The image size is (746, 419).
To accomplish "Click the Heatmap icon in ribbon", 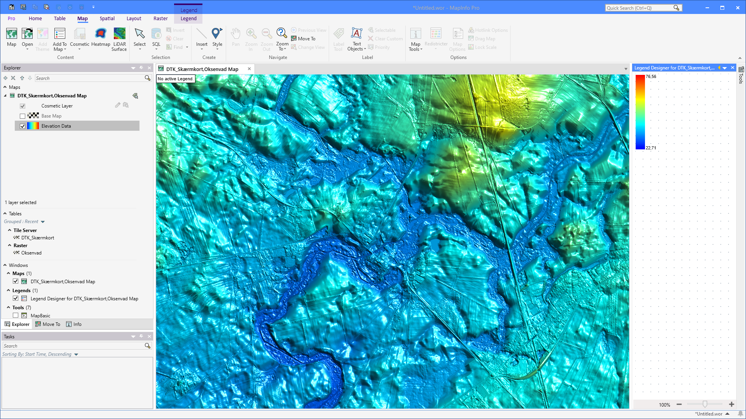I will (x=101, y=34).
